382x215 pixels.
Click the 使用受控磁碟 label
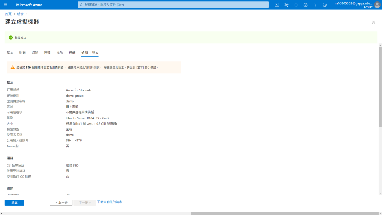[x=16, y=171]
